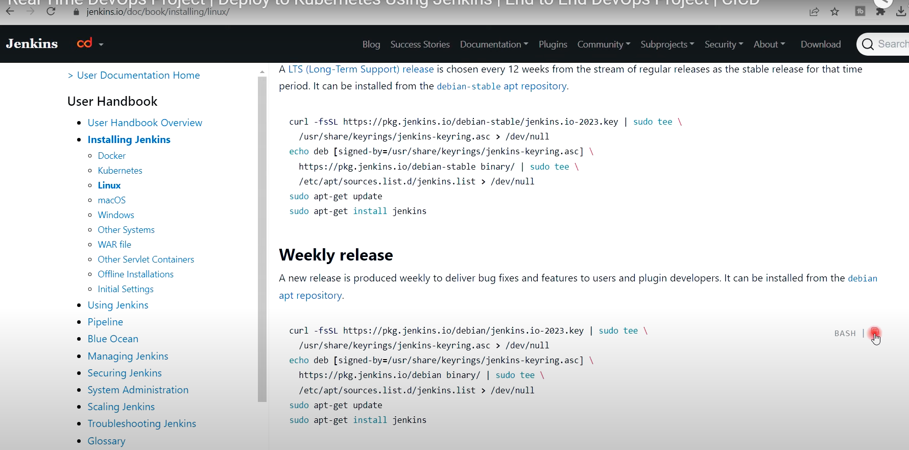Image resolution: width=909 pixels, height=450 pixels.
Task: Open the Docker install page
Action: click(111, 156)
